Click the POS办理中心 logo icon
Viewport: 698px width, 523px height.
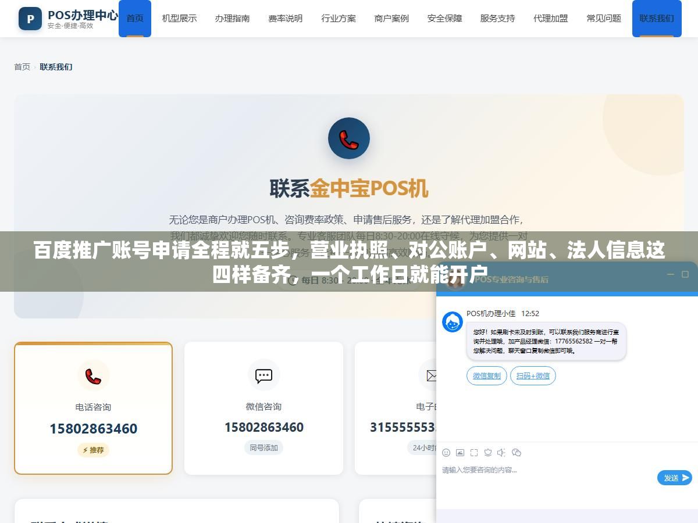30,19
